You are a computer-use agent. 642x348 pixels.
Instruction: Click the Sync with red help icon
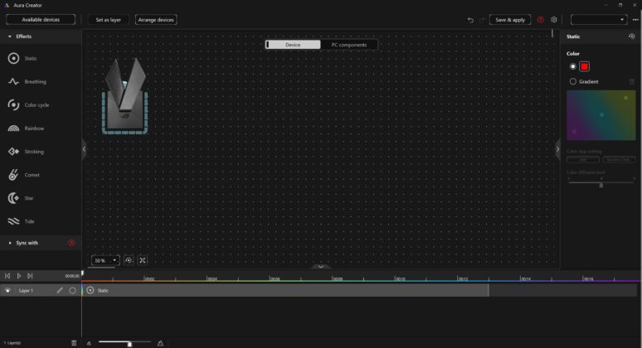71,243
